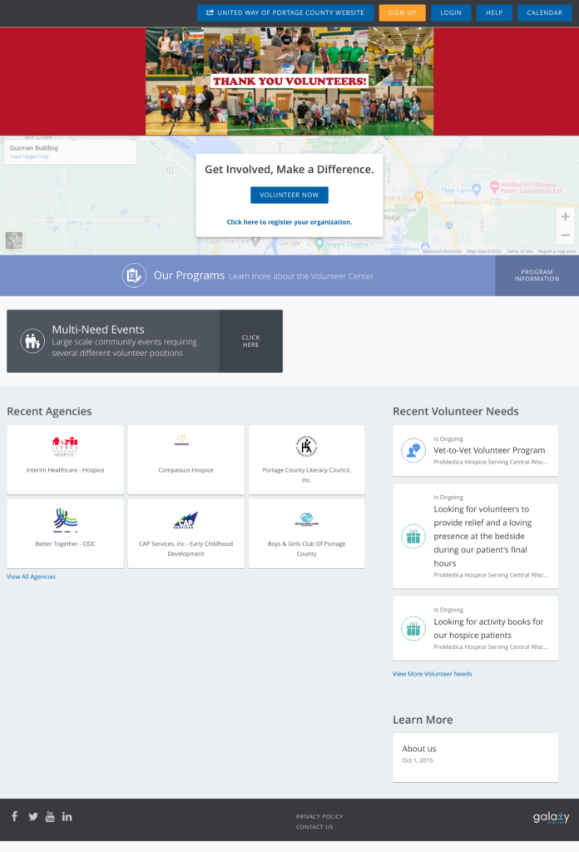Click Report a map error link
This screenshot has width=579, height=852.
pyautogui.click(x=557, y=251)
